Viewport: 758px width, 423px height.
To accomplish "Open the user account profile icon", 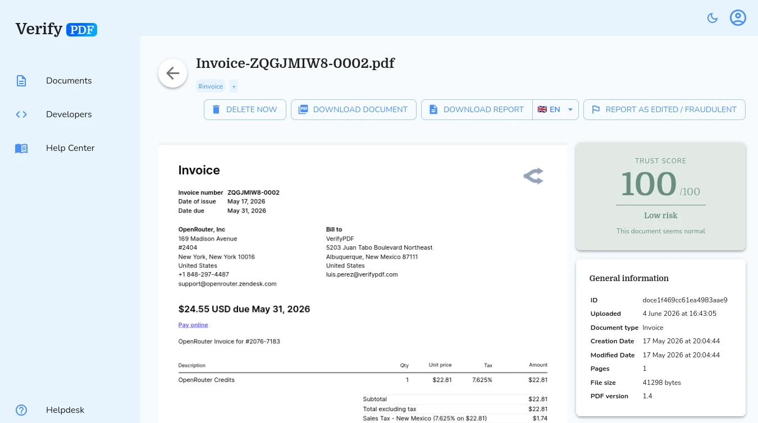I will point(738,18).
